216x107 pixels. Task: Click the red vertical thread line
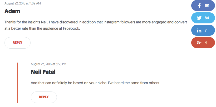click(x=18, y=83)
